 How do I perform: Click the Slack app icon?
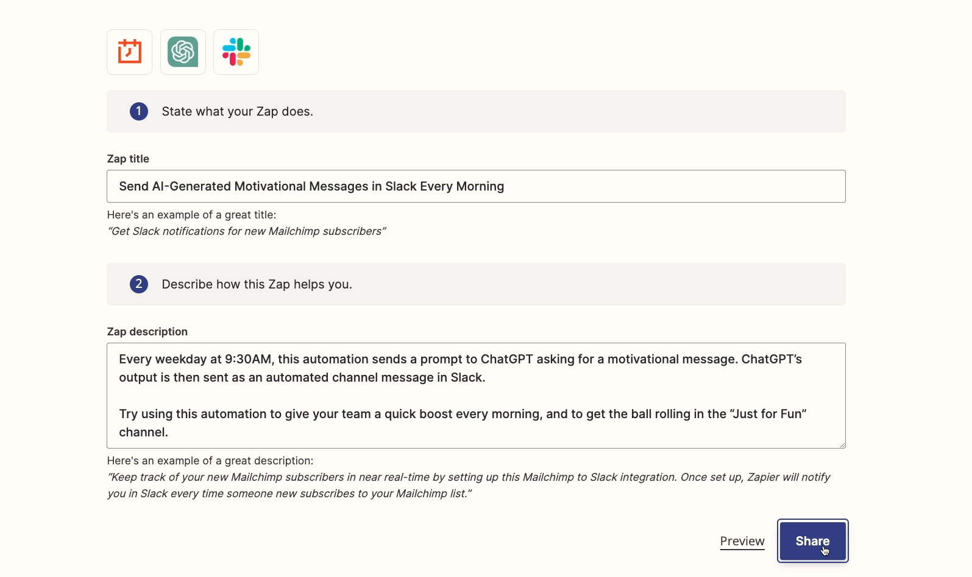tap(236, 52)
